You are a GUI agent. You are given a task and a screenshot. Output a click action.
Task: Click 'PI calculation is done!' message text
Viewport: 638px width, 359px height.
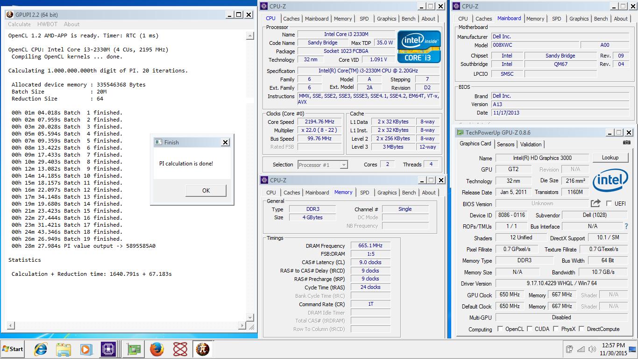point(186,164)
